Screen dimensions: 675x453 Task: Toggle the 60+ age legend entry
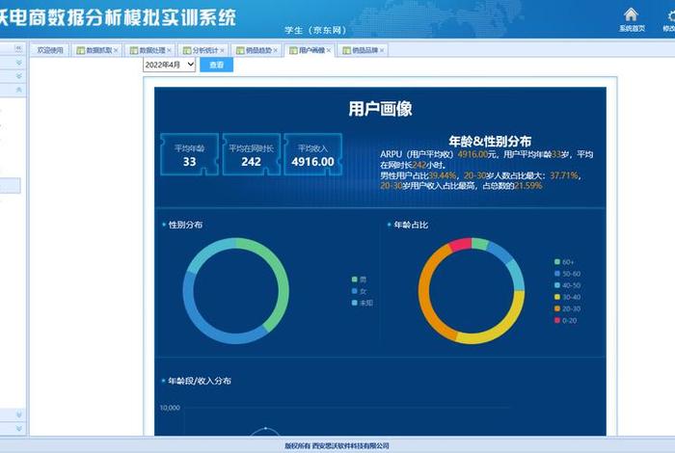pyautogui.click(x=564, y=262)
